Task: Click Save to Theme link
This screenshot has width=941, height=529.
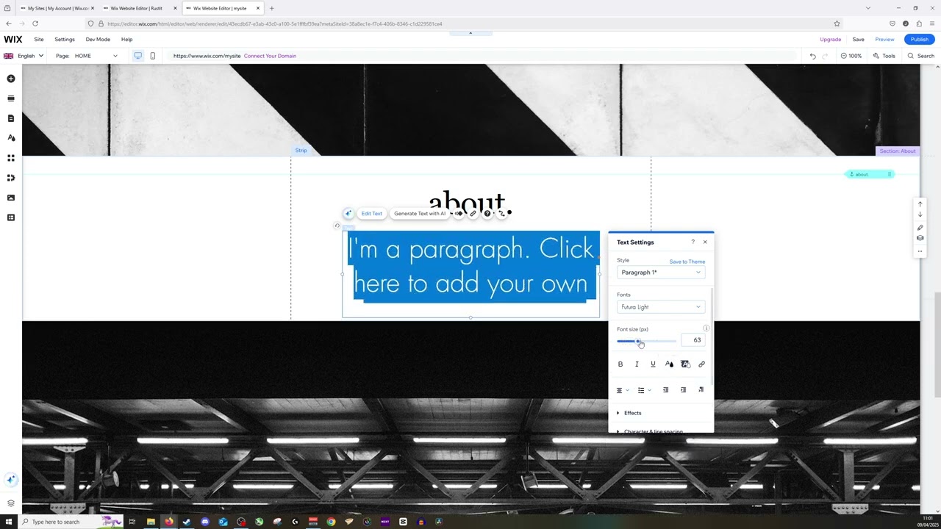Action: pyautogui.click(x=687, y=262)
